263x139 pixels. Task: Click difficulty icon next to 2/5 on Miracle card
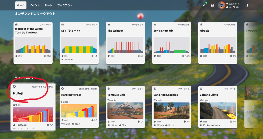tap(231, 56)
